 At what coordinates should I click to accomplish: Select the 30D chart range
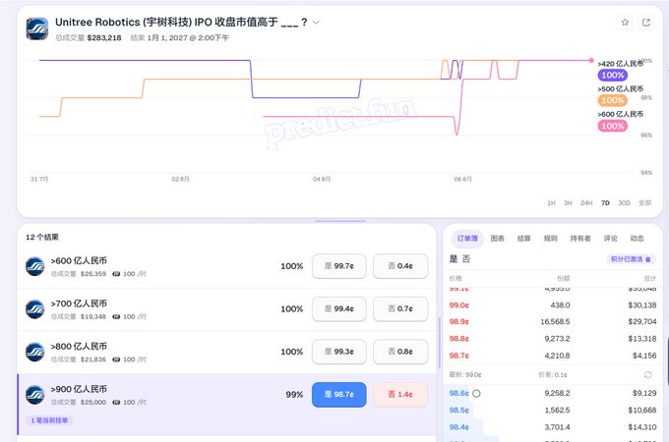pyautogui.click(x=624, y=202)
